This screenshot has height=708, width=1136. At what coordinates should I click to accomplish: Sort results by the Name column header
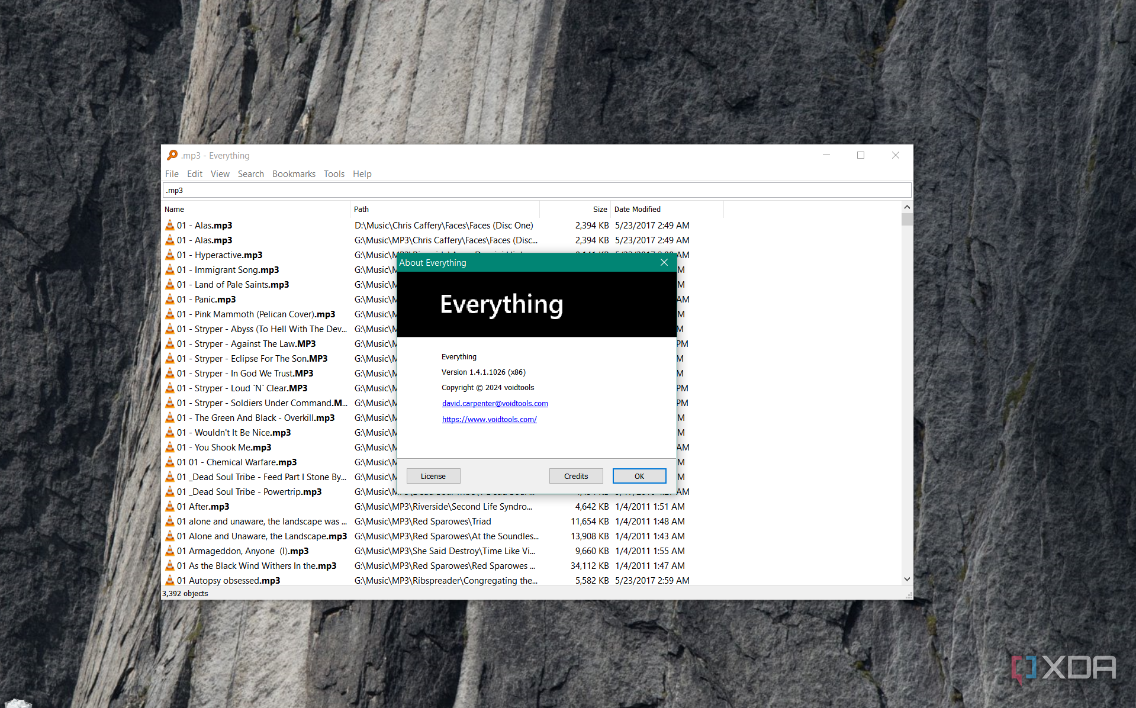coord(256,210)
